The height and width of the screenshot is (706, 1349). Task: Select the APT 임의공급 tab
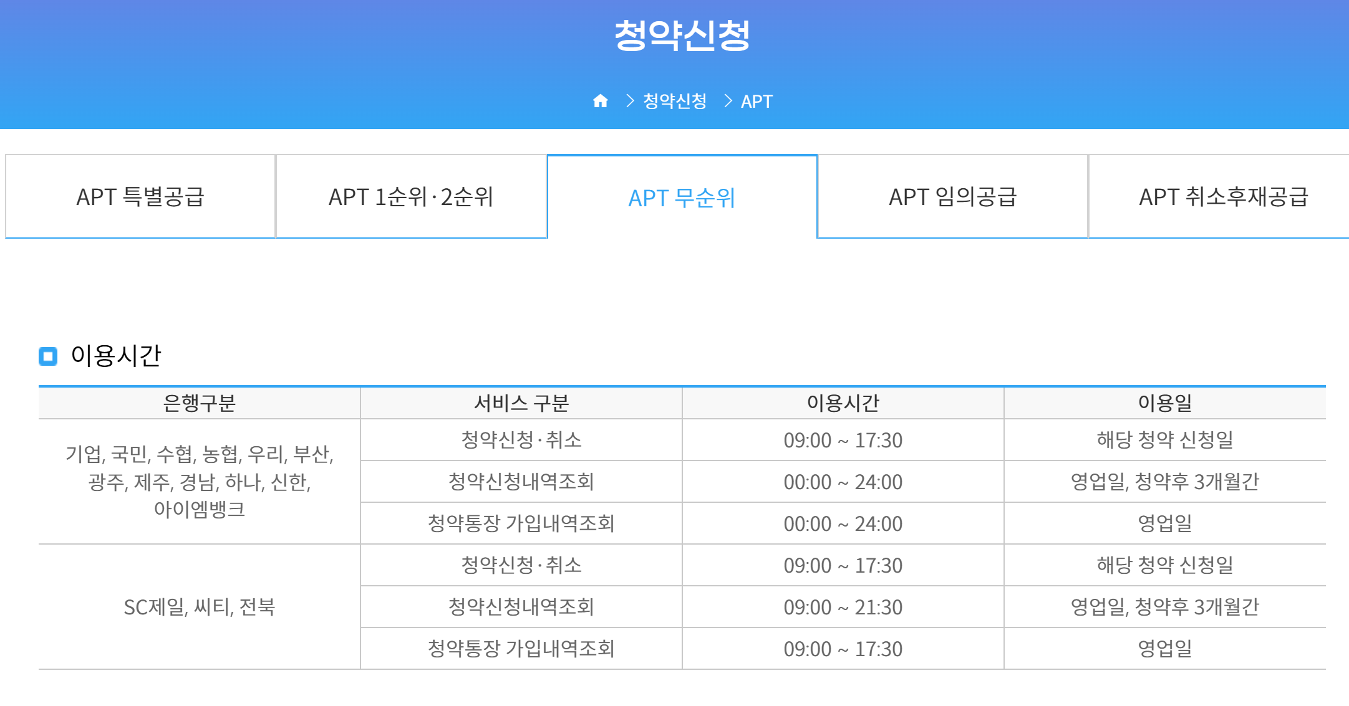coord(952,196)
